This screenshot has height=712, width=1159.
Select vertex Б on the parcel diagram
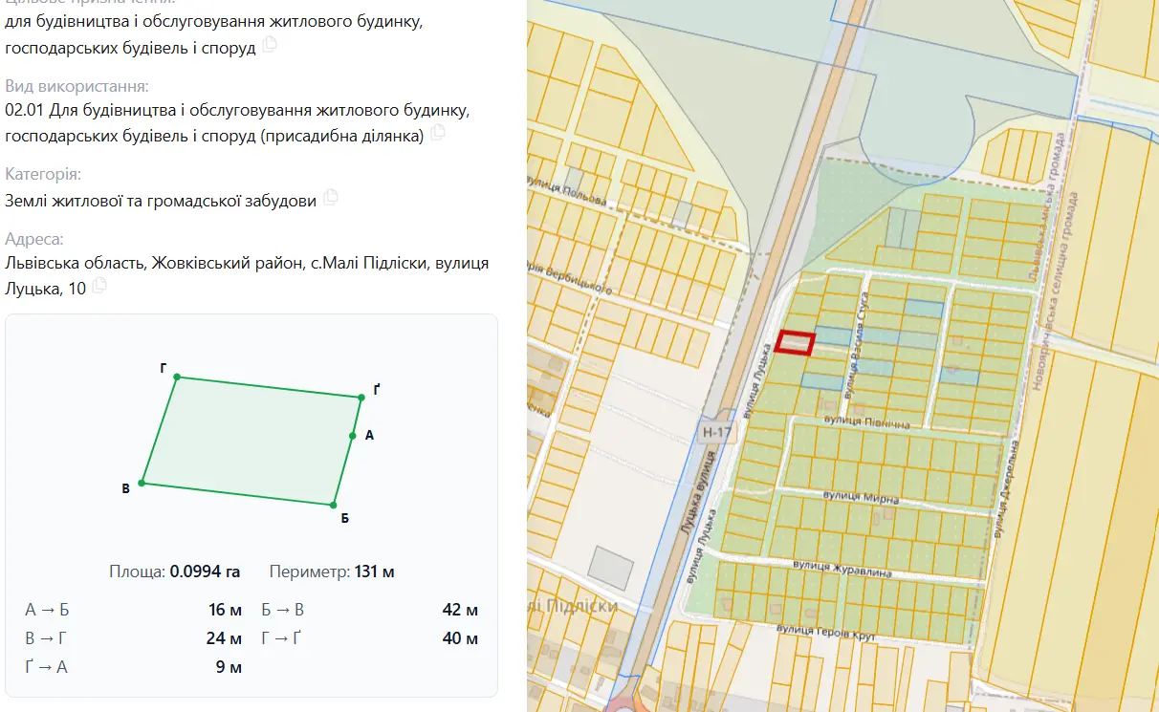[334, 505]
